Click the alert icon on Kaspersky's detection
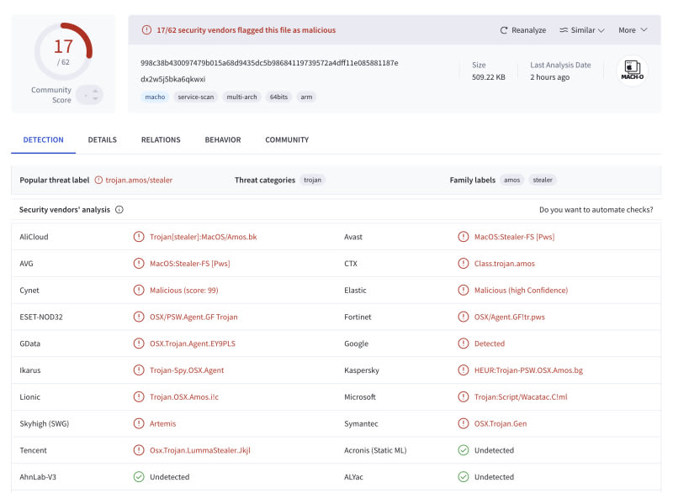Image resolution: width=673 pixels, height=493 pixels. (463, 370)
